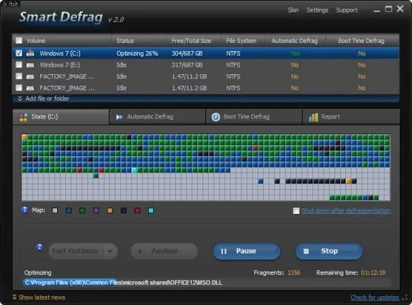The image size is (412, 305).
Task: Sort by the Status column header
Action: (x=125, y=41)
